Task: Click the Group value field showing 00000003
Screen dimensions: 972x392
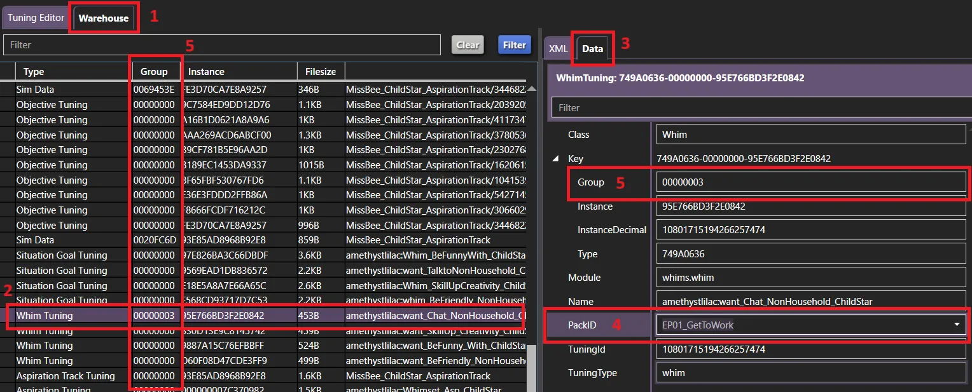Action: click(x=808, y=182)
